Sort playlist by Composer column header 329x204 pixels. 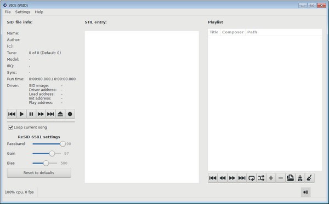tap(233, 32)
